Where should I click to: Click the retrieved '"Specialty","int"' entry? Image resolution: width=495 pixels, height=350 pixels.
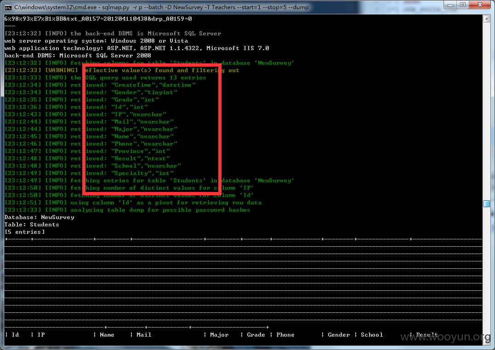click(142, 173)
